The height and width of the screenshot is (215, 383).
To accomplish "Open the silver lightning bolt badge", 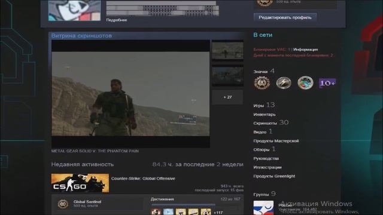I will [284, 83].
